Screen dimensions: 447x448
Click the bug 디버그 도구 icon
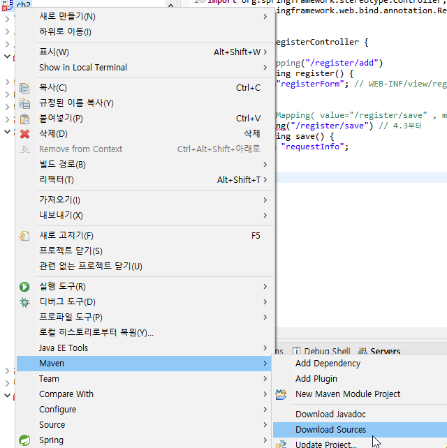click(x=24, y=302)
